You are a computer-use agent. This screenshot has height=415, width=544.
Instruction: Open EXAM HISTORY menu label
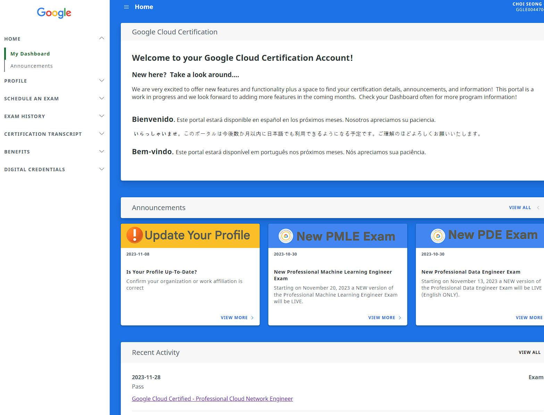25,116
